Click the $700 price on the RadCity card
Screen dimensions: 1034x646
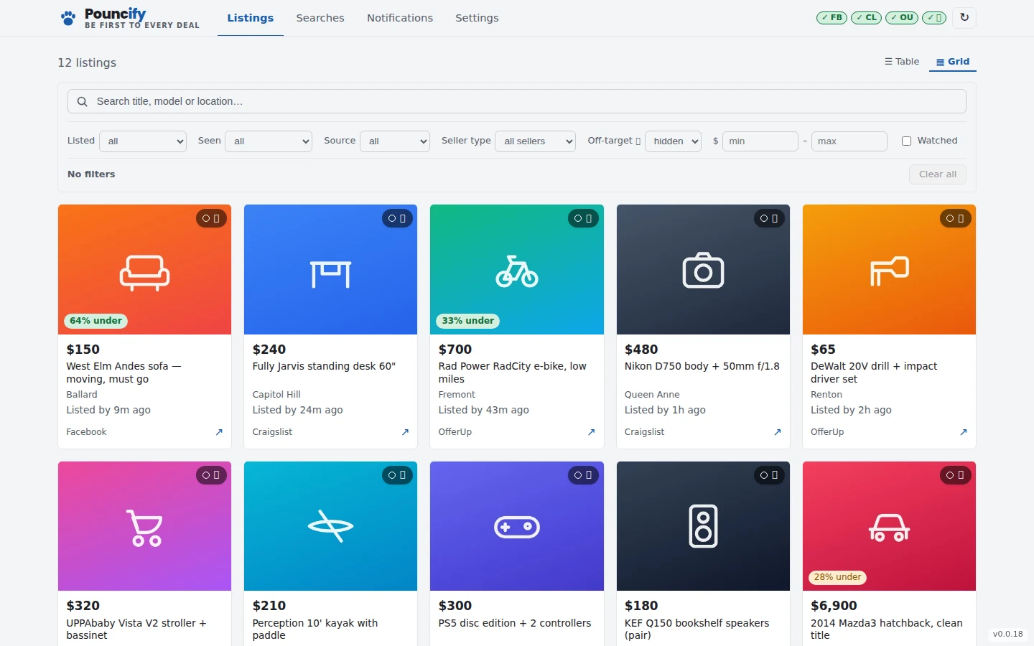click(455, 350)
